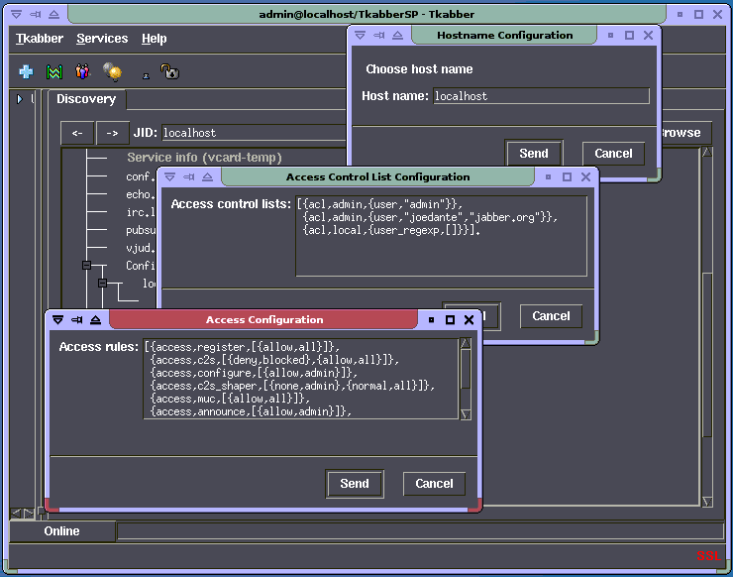Toggle encryption using the padlock icon
This screenshot has width=733, height=577.
coord(170,72)
